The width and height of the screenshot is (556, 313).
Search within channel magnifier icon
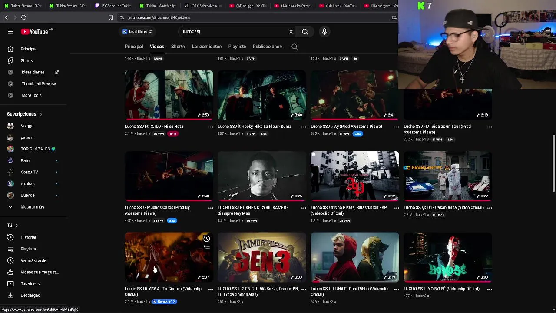tap(295, 47)
